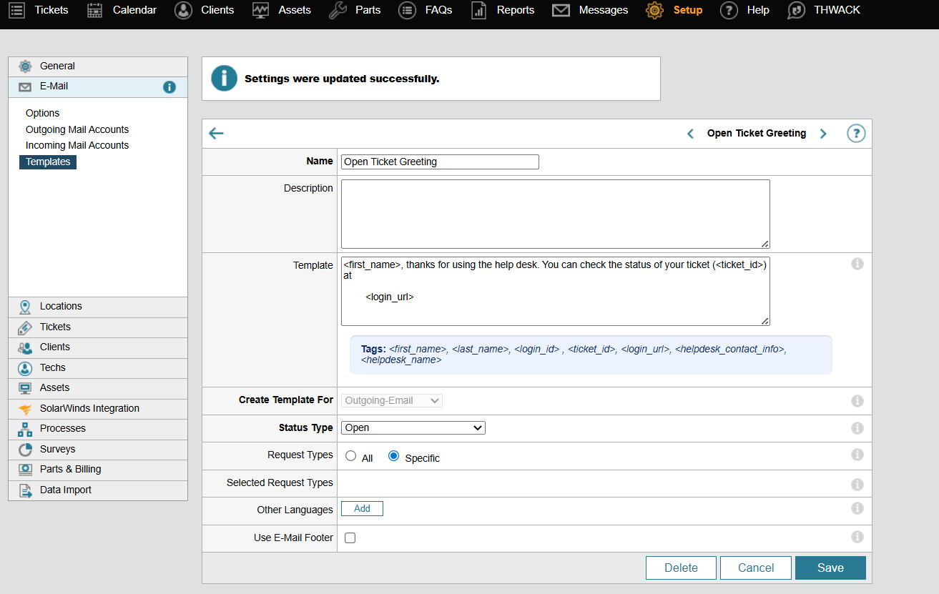Click the info icon beside Status Type
The height and width of the screenshot is (594, 939).
click(857, 428)
